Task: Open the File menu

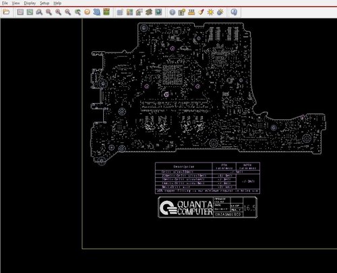Action: (5, 3)
